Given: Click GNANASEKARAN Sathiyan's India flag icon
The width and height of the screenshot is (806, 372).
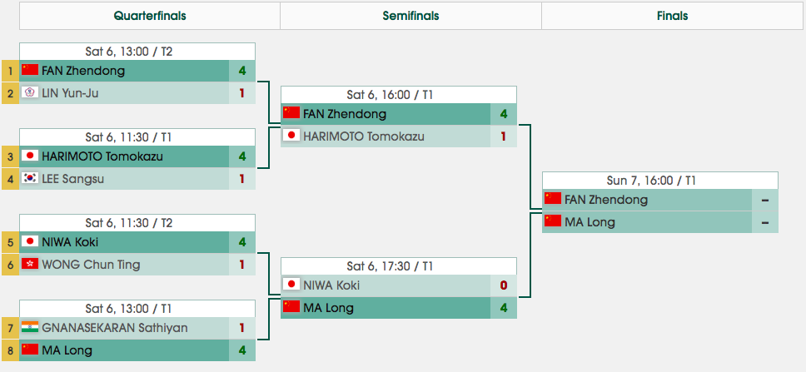Looking at the screenshot, I should click(30, 328).
